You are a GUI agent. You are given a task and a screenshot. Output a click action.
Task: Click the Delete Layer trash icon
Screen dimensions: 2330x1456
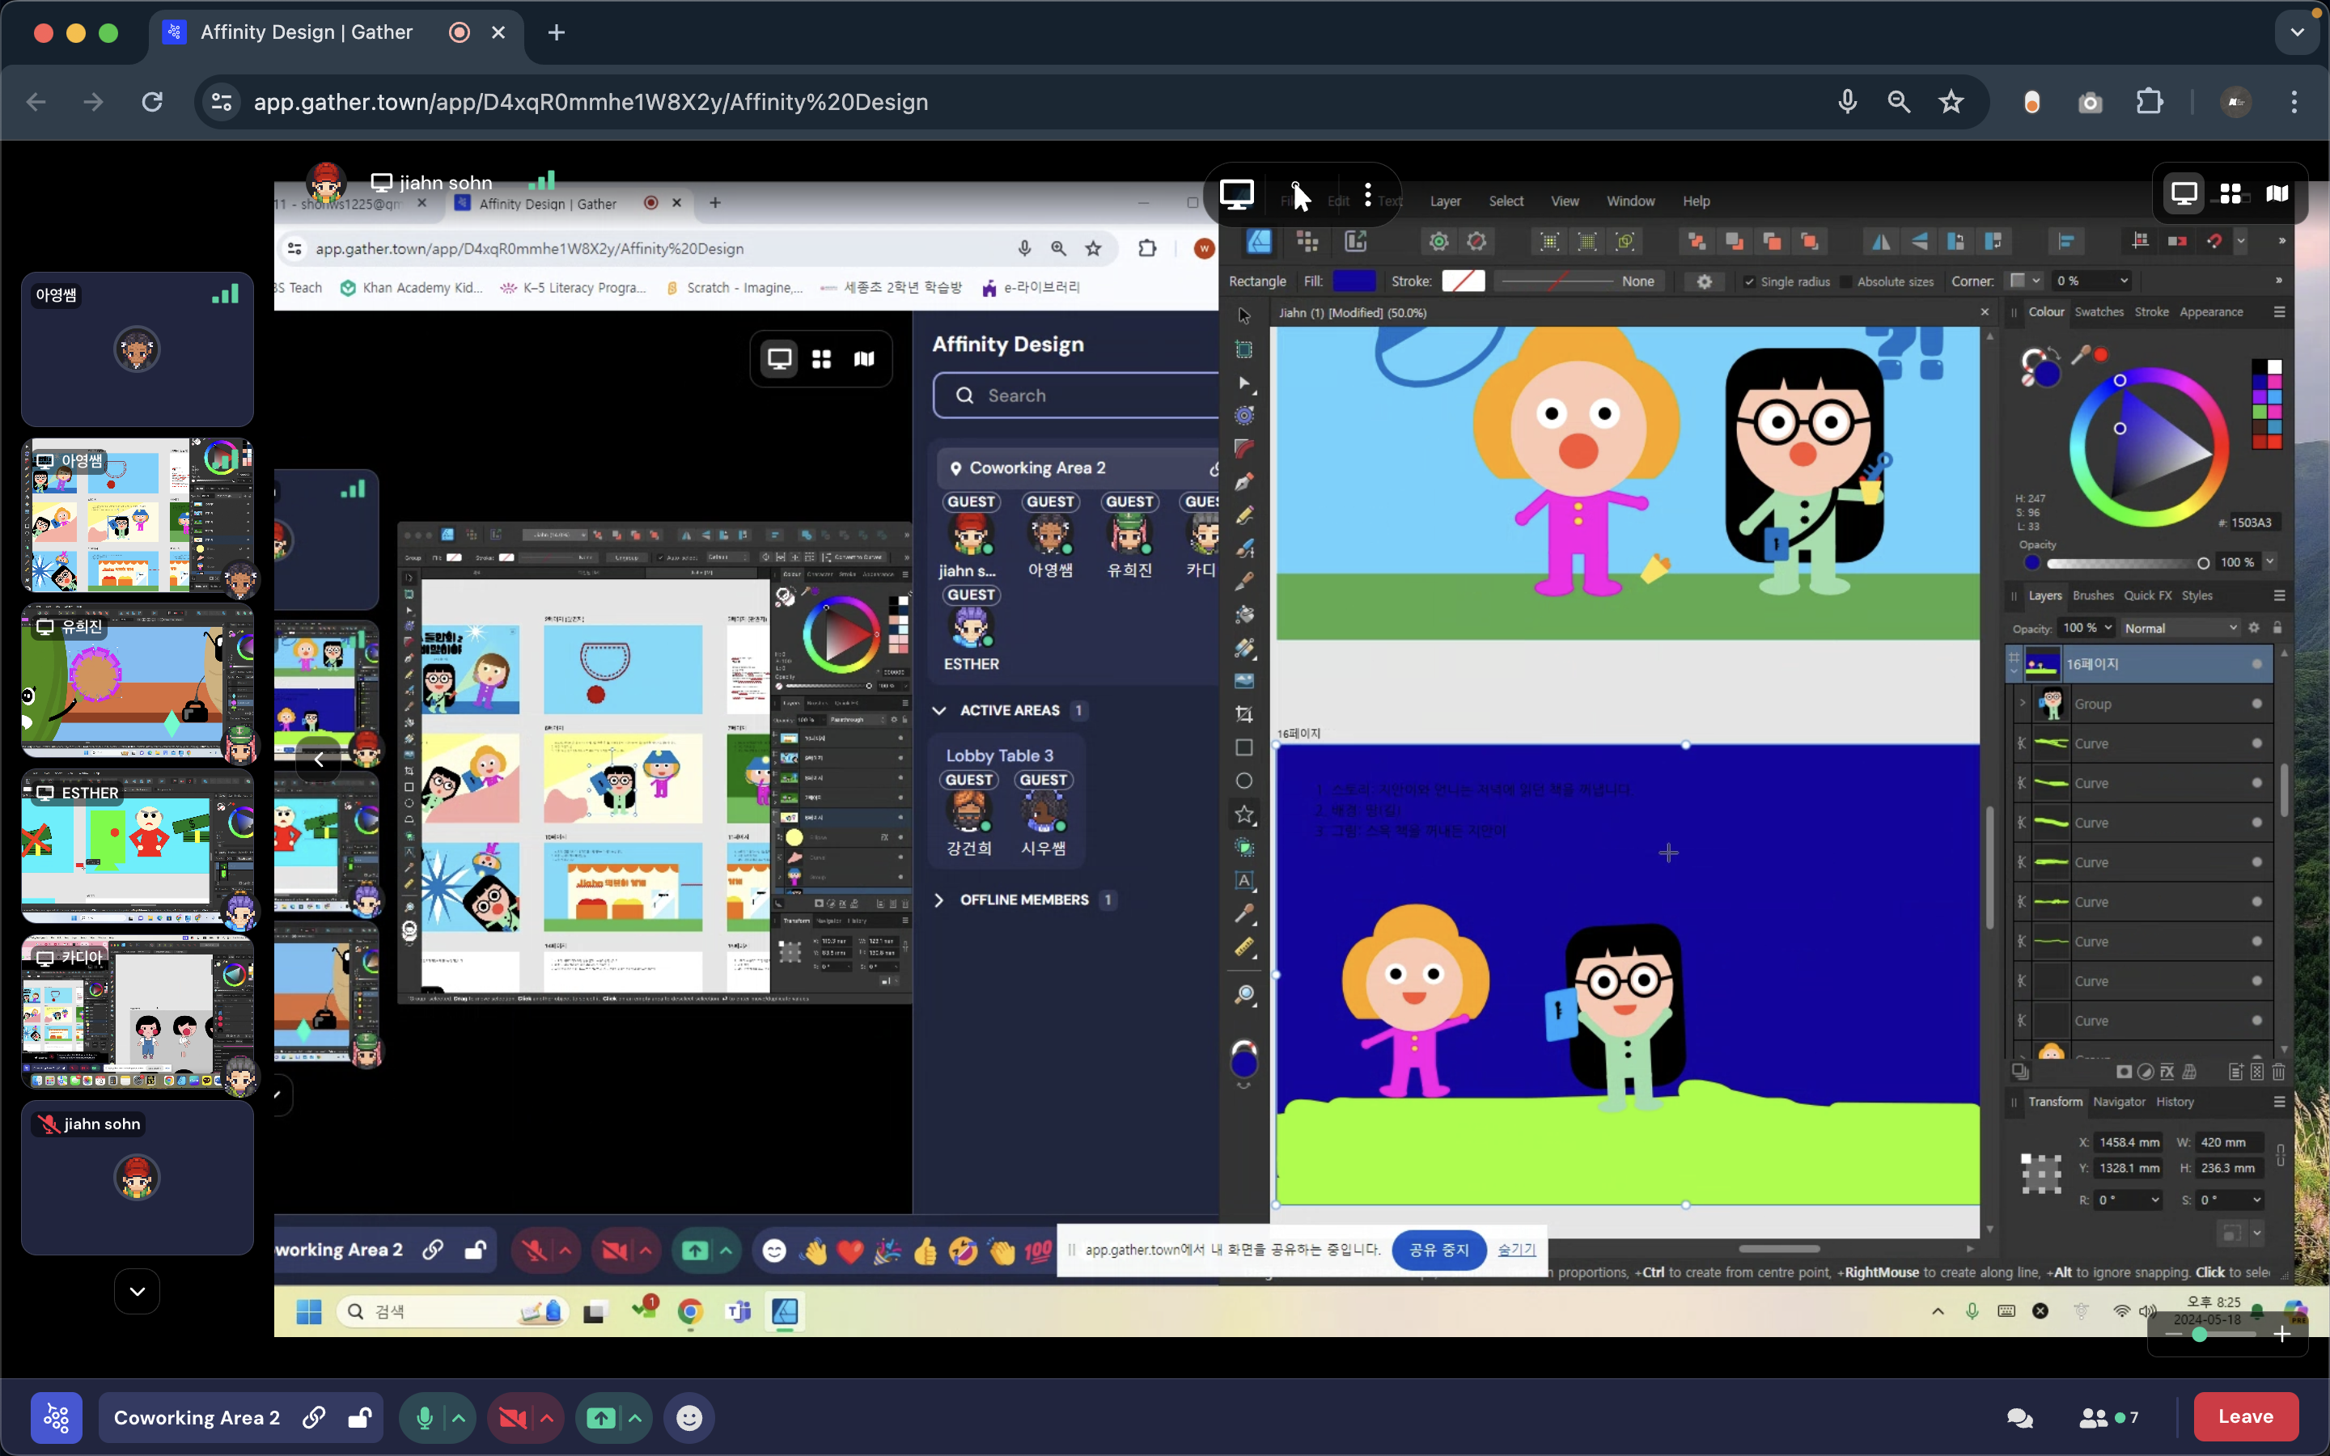(x=2278, y=1072)
